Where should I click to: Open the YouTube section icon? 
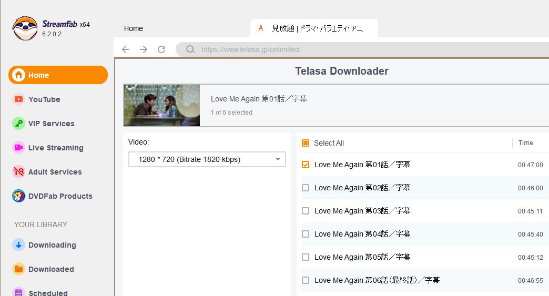tap(18, 99)
